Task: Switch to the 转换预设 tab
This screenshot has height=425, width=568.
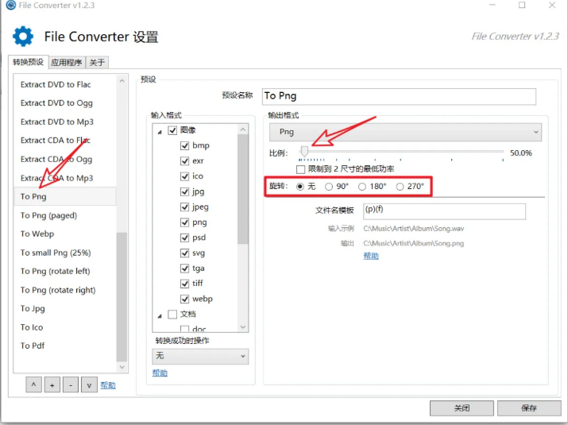Action: coord(29,62)
